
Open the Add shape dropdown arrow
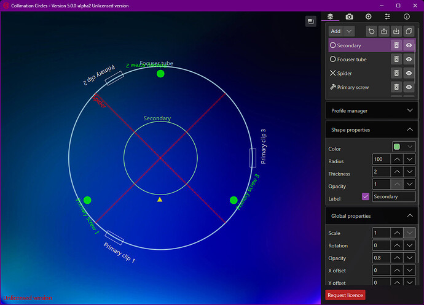[x=349, y=31]
